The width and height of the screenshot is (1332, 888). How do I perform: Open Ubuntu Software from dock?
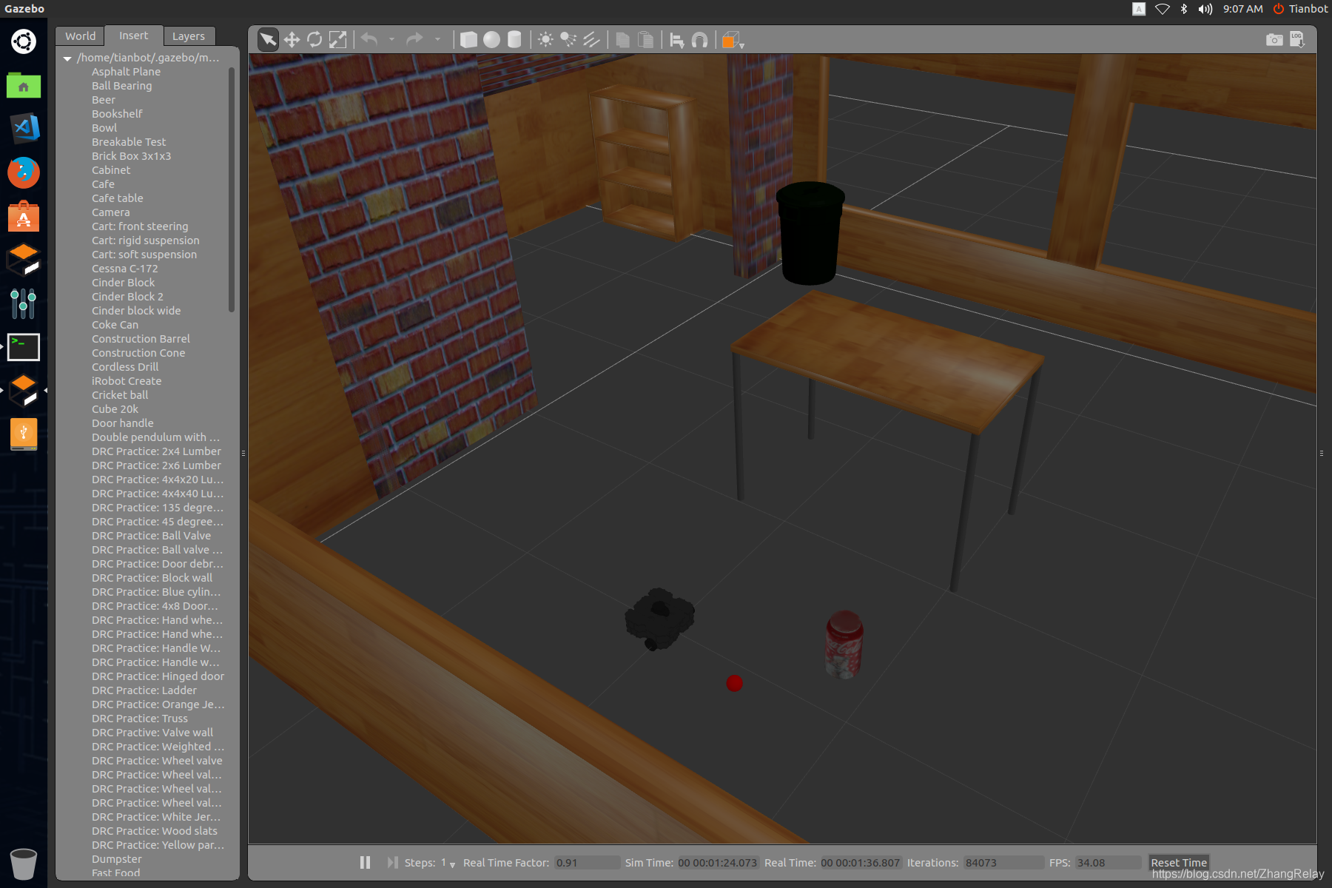point(24,216)
